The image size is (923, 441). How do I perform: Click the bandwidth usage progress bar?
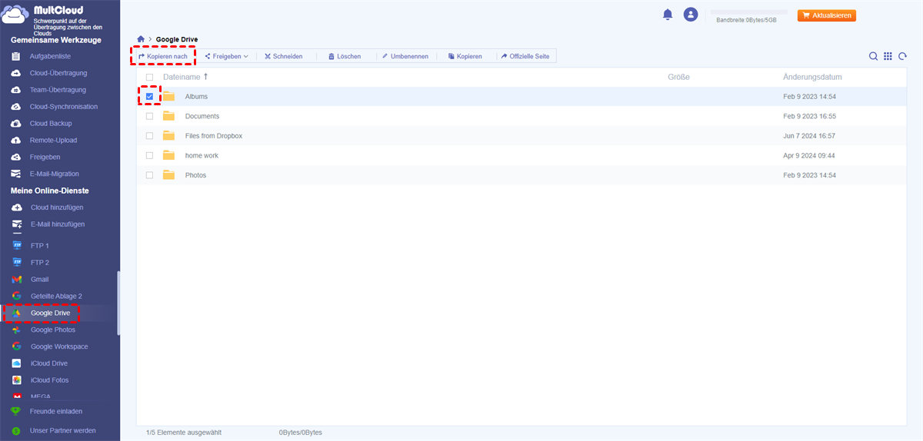click(749, 13)
